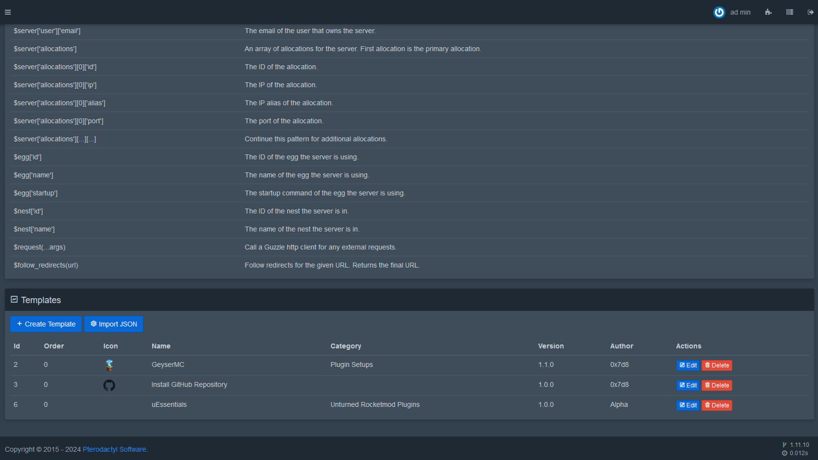Viewport: 818px width, 460px height.
Task: Click the uEssentials template name
Action: 169,404
